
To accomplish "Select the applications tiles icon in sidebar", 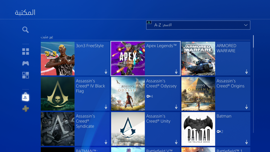I will [x=25, y=75].
